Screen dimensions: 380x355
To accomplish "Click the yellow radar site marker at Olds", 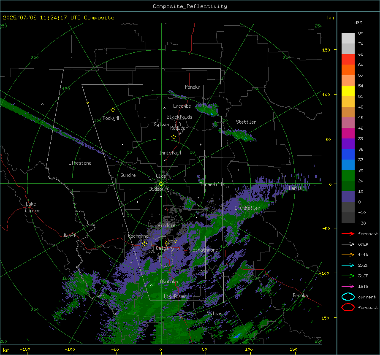I will tap(161, 184).
